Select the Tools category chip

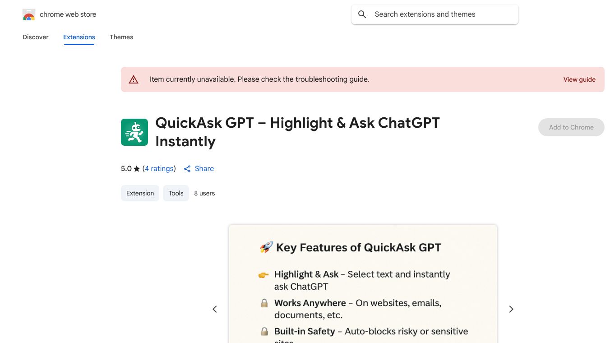click(176, 193)
